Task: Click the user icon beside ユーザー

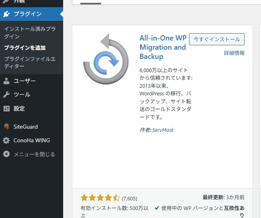Action: click(x=6, y=81)
